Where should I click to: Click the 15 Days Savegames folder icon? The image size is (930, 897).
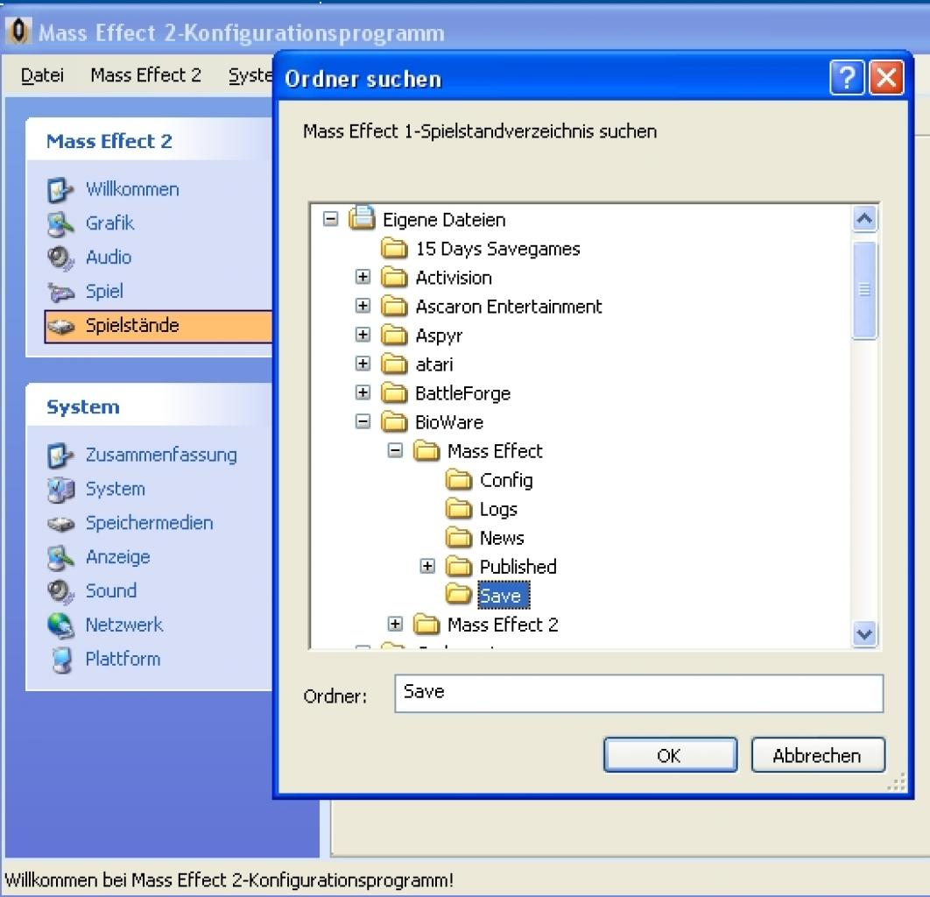click(x=394, y=249)
